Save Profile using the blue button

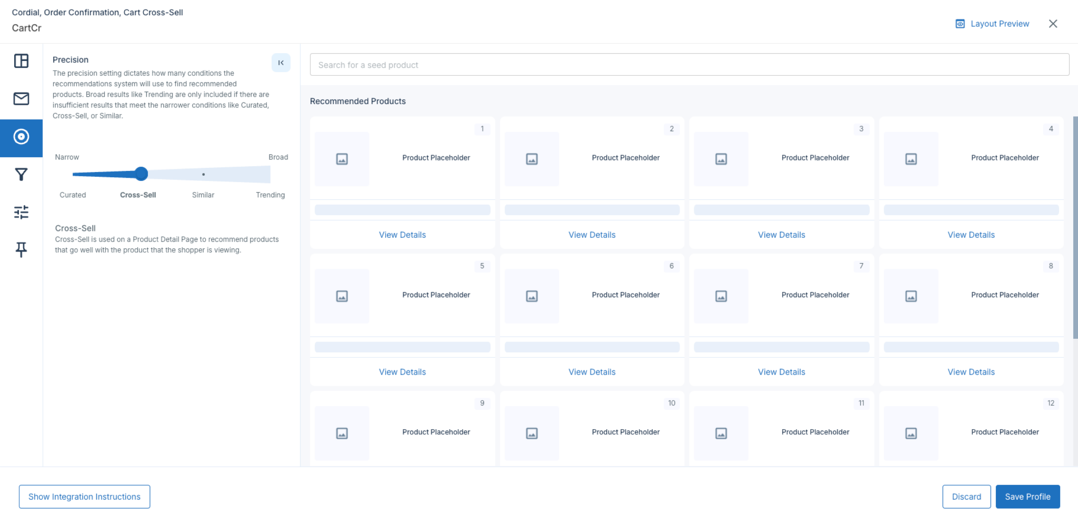point(1027,497)
